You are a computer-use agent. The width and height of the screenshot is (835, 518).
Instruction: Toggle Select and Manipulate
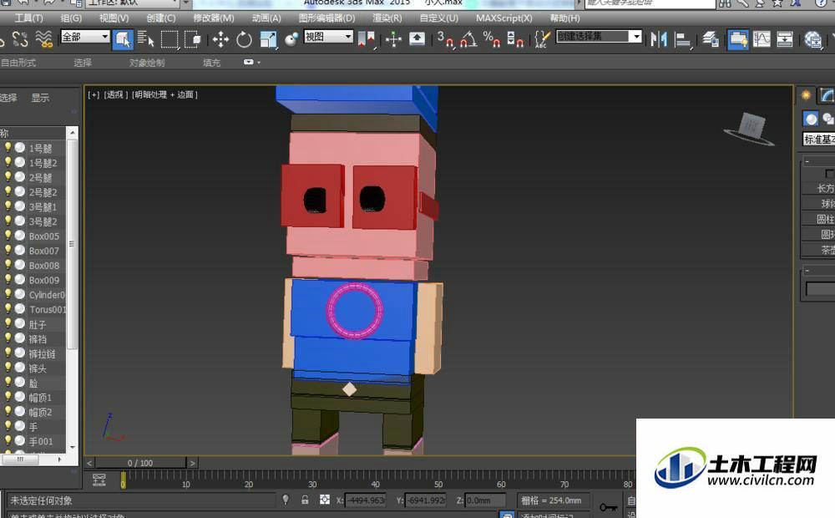pyautogui.click(x=393, y=39)
